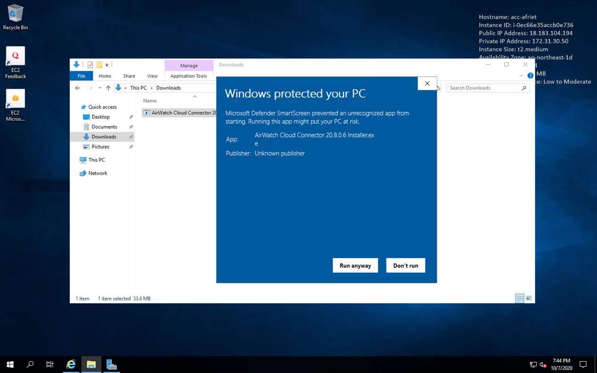The height and width of the screenshot is (373, 597).
Task: Click the Quick access star icon
Action: click(83, 107)
